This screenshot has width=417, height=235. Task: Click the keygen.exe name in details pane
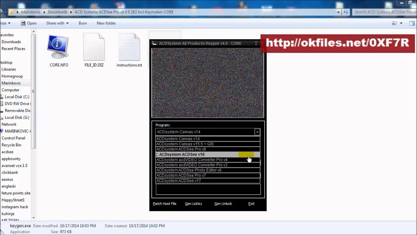pyautogui.click(x=21, y=226)
